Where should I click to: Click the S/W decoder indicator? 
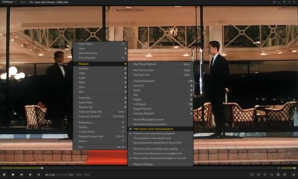click(x=71, y=175)
